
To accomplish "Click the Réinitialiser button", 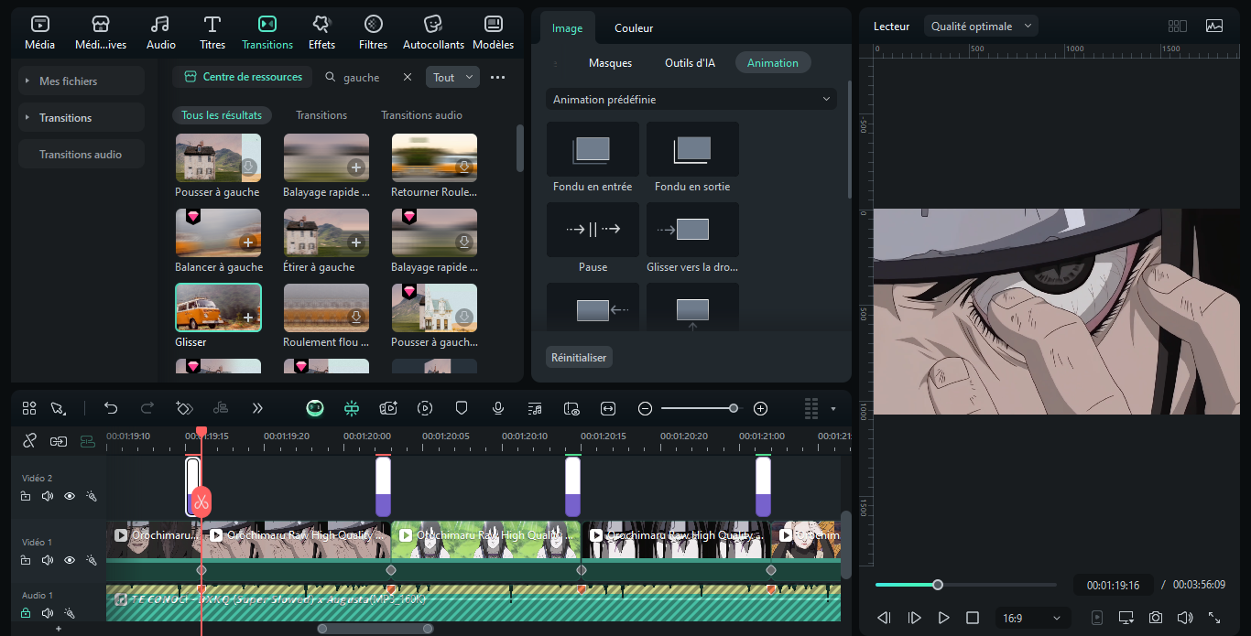I will (579, 358).
